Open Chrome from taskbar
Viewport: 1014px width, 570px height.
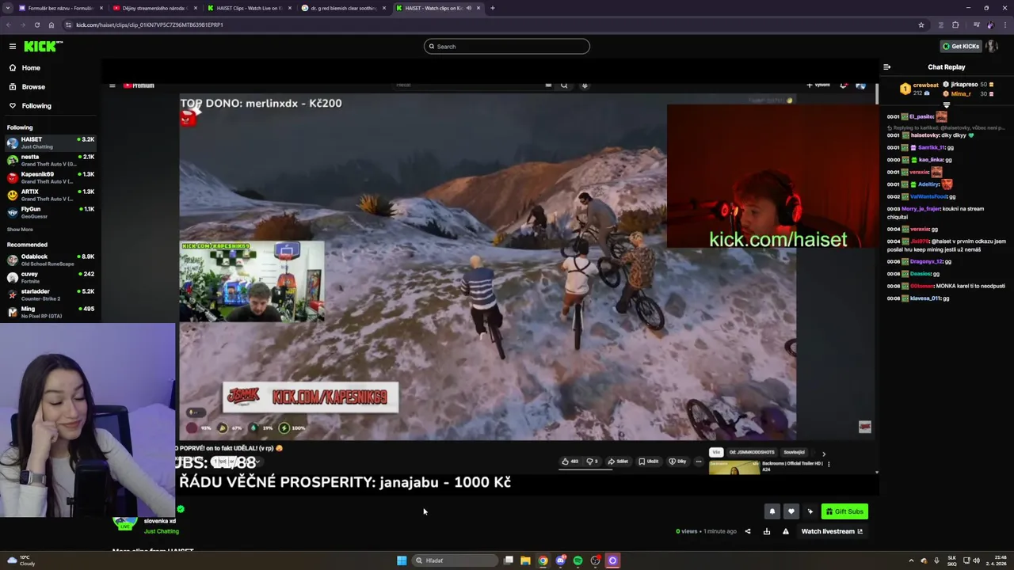(543, 560)
